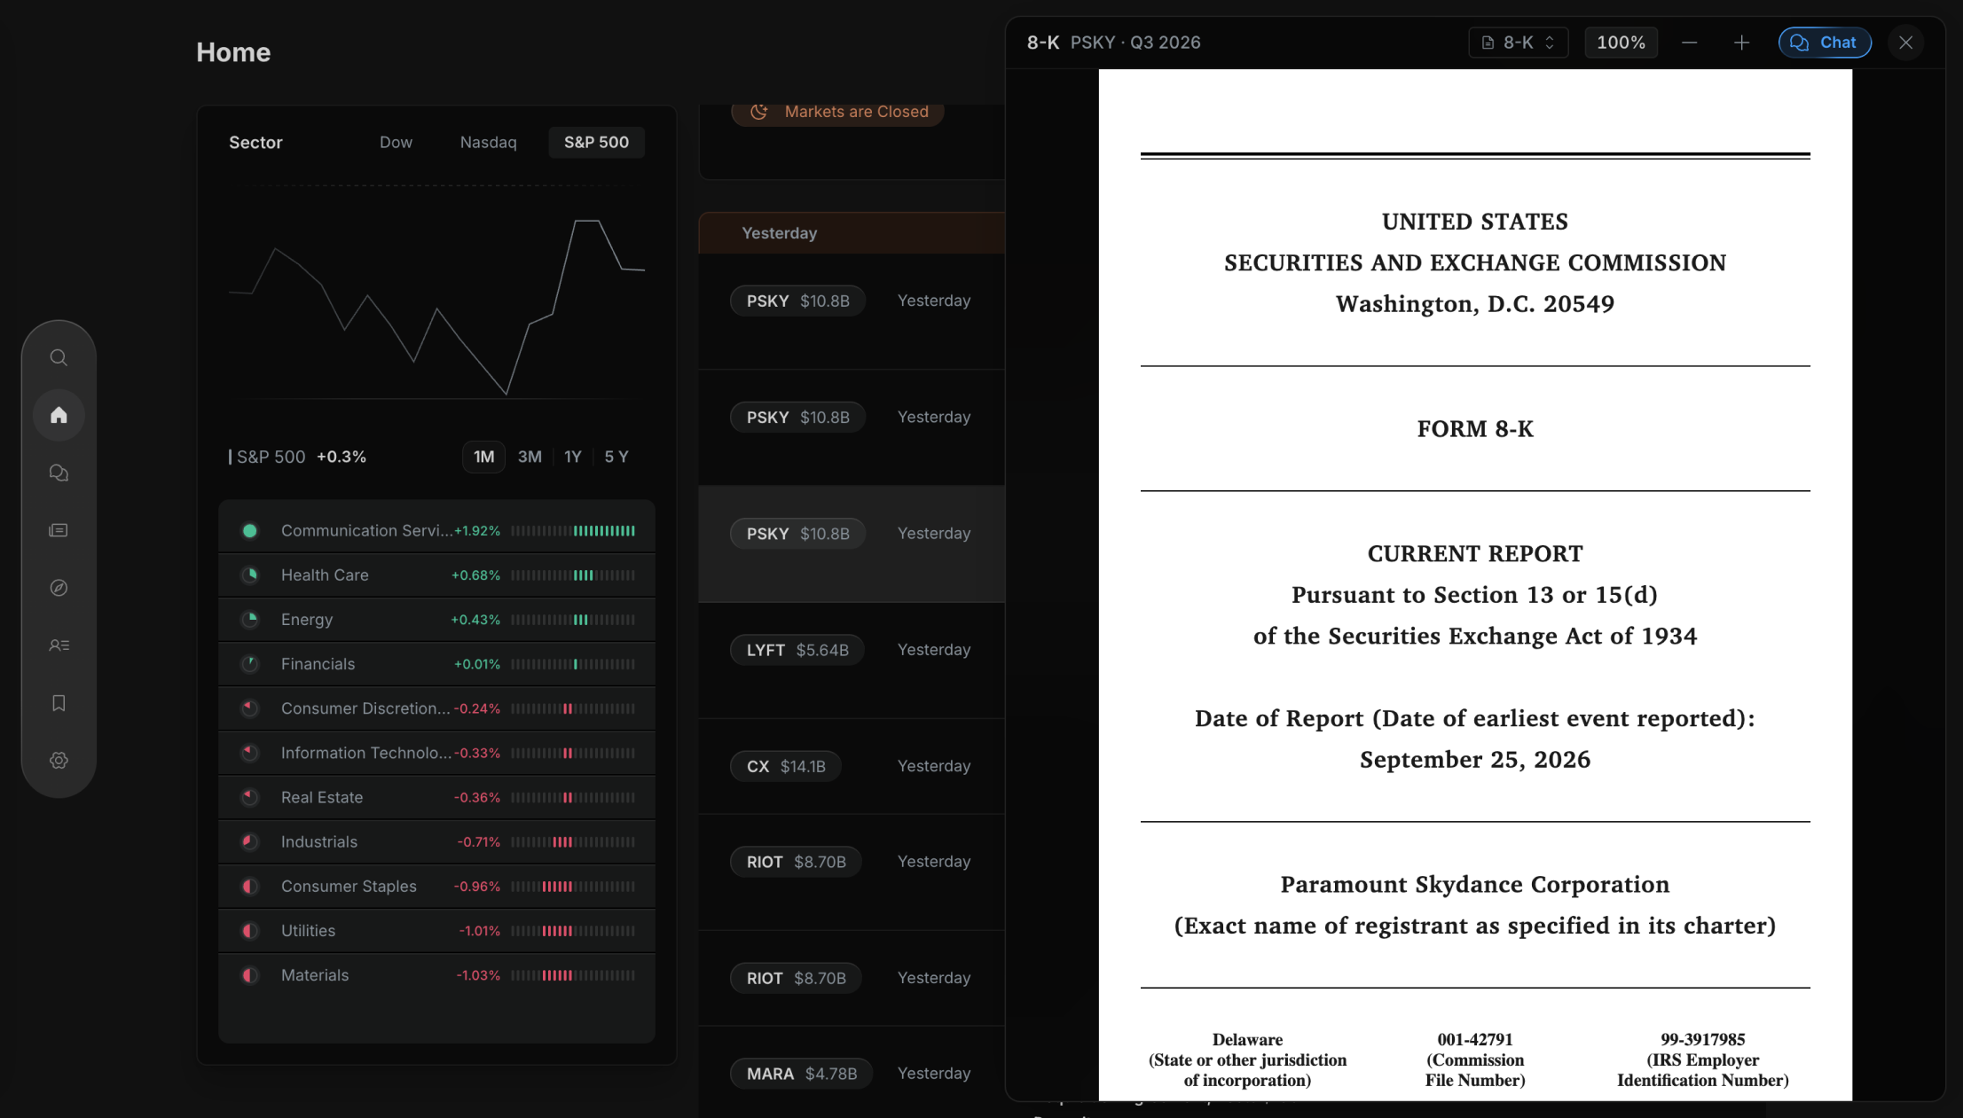Click the PSKY · Q3 2026 viewer title

click(x=1135, y=43)
